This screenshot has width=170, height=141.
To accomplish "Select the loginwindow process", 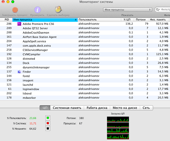I will tap(31, 89).
